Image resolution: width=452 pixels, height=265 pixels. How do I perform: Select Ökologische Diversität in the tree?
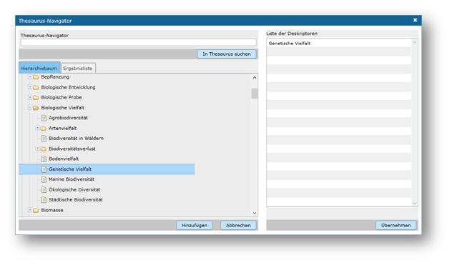[x=74, y=189]
